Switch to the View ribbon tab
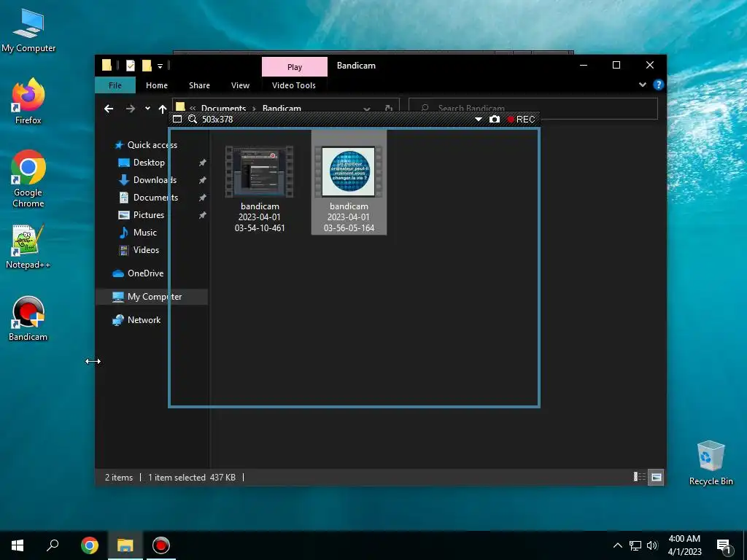The height and width of the screenshot is (560, 747). pos(240,85)
